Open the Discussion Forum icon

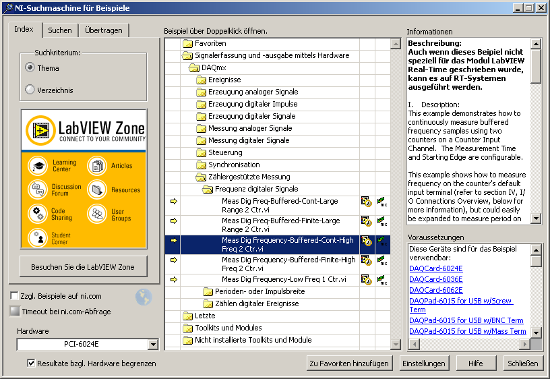[38, 189]
